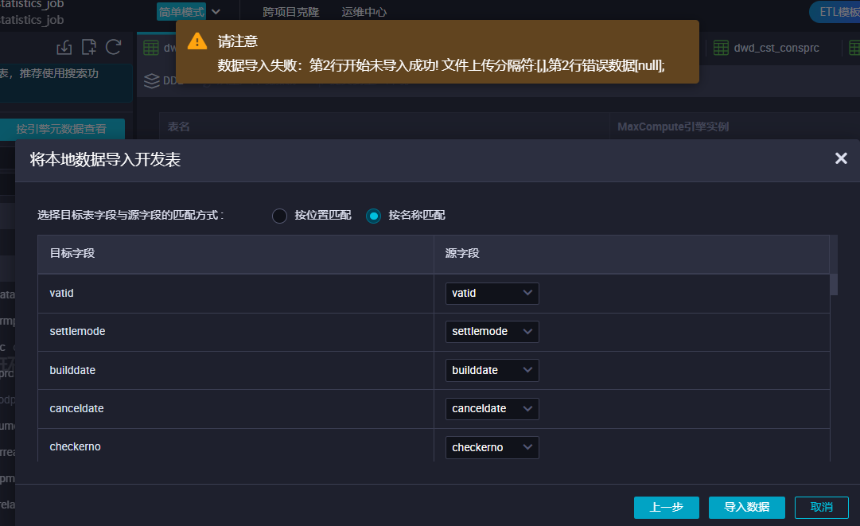Click the ETL模板 button
Screen dimensions: 860x526
click(835, 12)
